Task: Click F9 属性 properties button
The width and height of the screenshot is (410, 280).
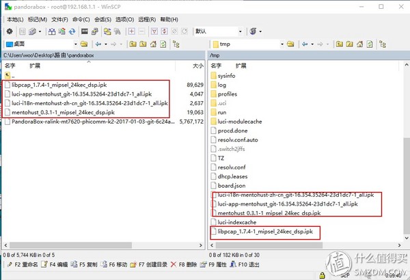Action: 214,264
